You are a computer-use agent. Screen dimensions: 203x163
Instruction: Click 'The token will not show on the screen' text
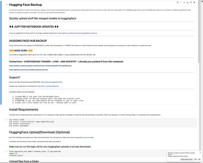(35, 142)
